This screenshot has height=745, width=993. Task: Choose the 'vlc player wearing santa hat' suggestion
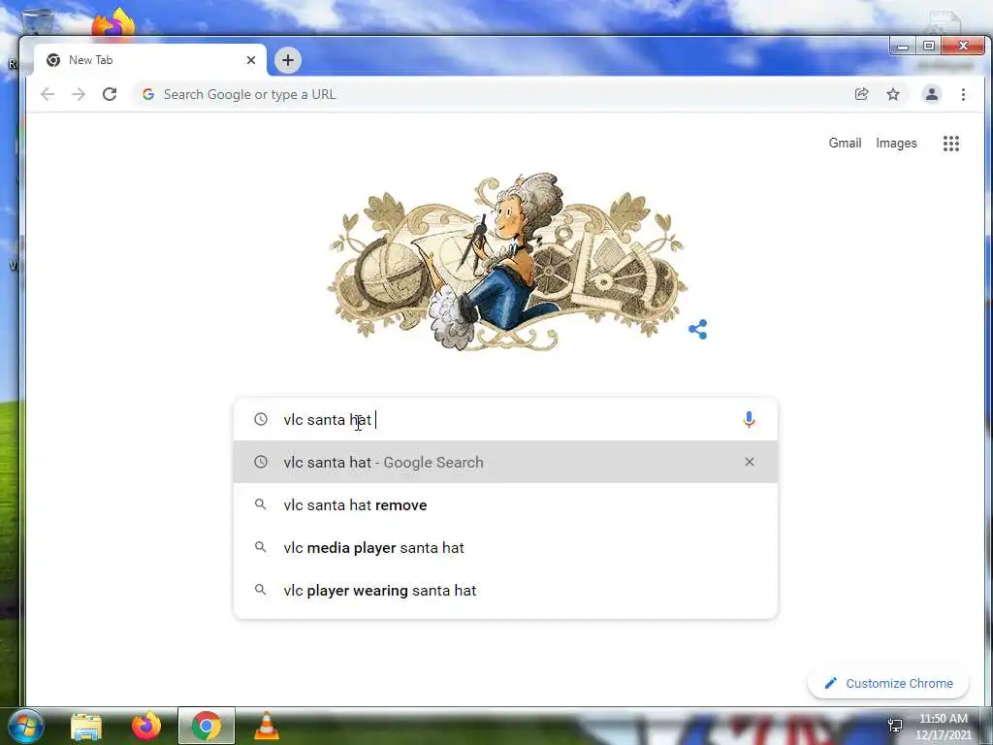(505, 590)
